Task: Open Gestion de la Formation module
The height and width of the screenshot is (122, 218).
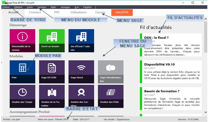Action: pos(52,96)
